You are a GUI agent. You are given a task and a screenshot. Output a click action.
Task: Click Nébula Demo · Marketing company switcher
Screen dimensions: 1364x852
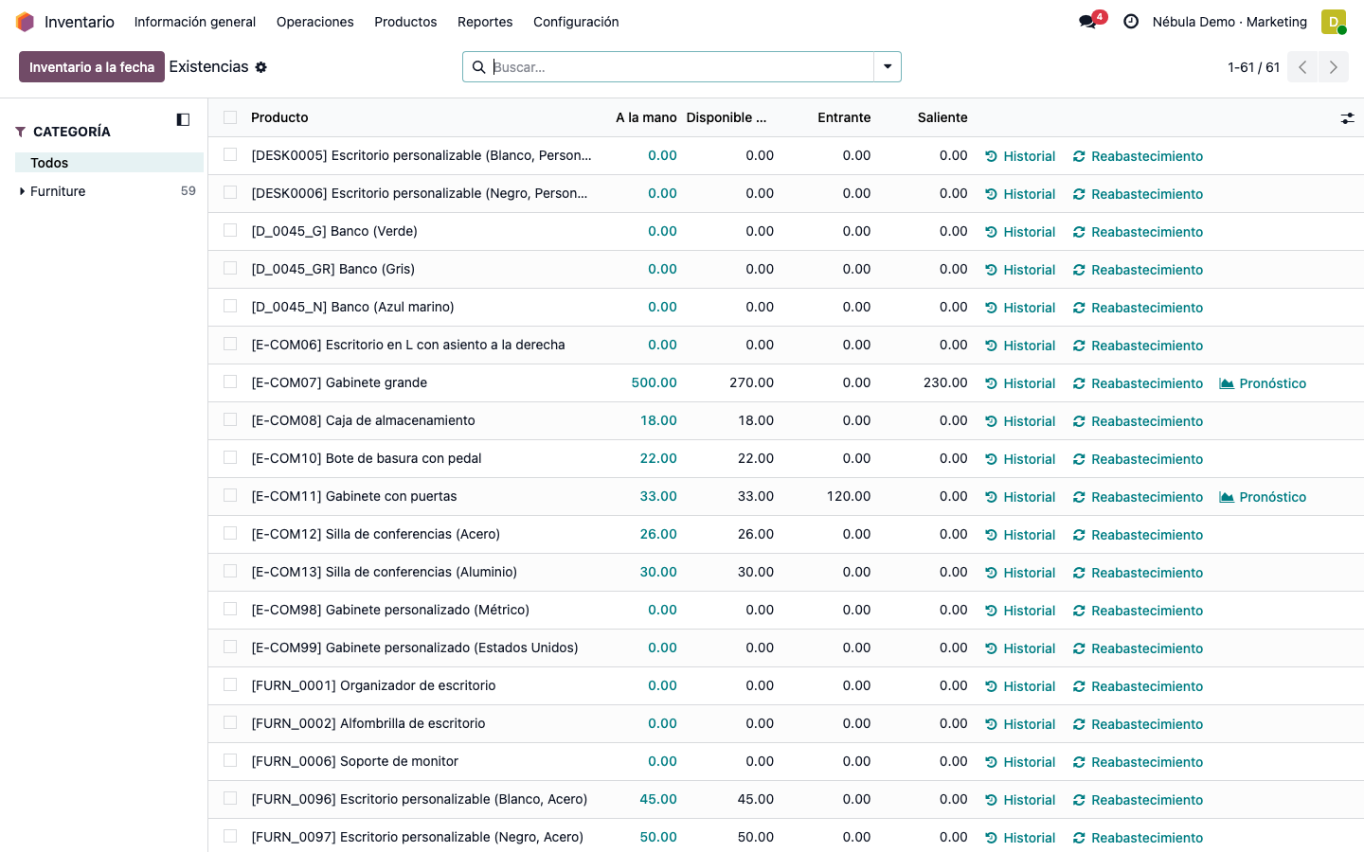coord(1229,22)
